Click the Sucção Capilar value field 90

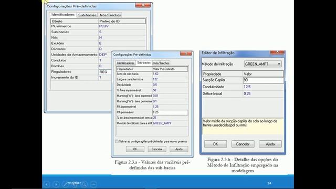tap(263, 80)
